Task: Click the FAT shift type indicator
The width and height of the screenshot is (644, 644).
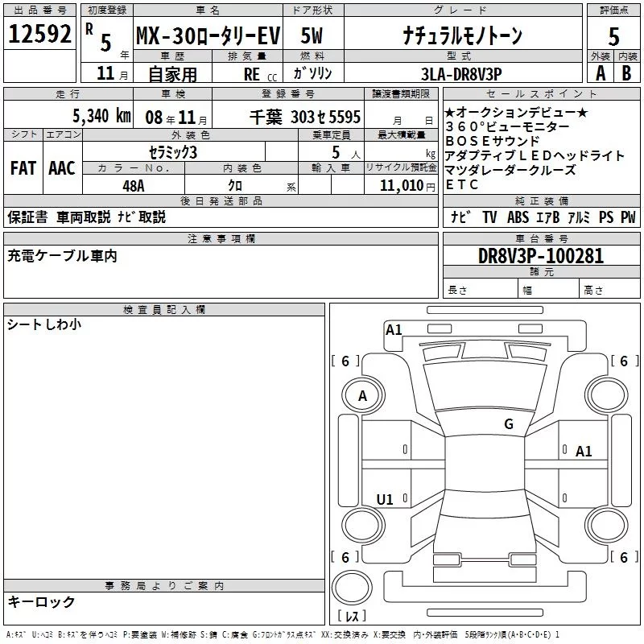Action: pos(23,168)
